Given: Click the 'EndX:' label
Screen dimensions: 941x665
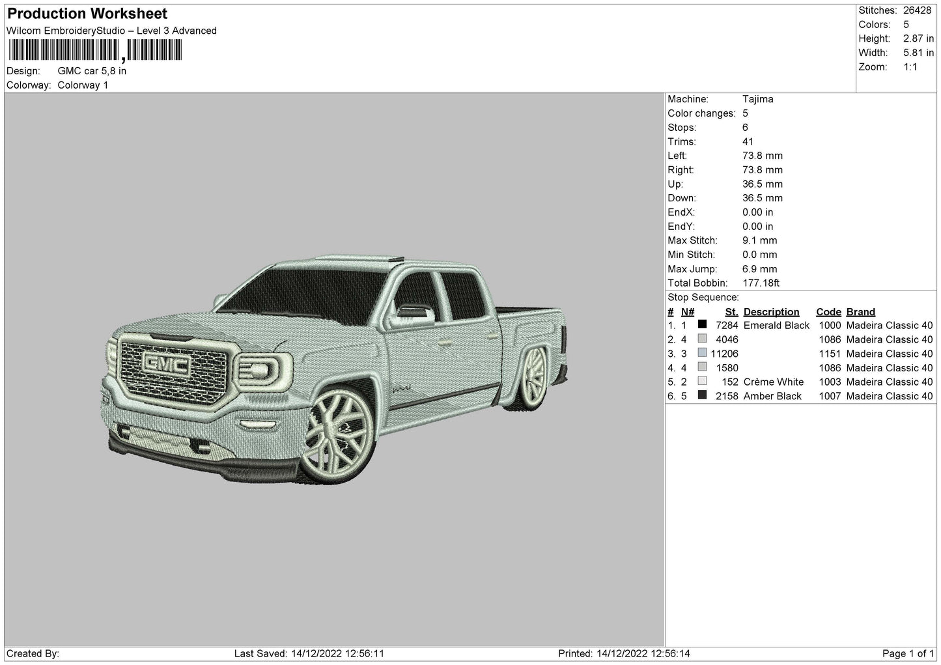Looking at the screenshot, I should (x=681, y=212).
